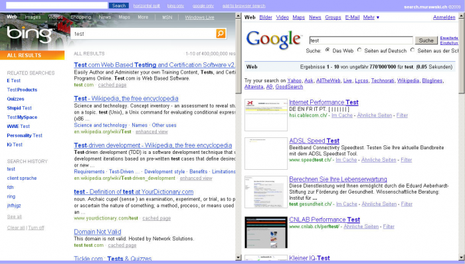Click Yahoo in Try your search on
Image resolution: width=465 pixels, height=264 pixels.
[294, 80]
